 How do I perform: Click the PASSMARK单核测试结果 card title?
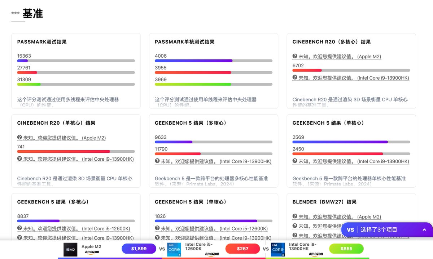tap(185, 42)
